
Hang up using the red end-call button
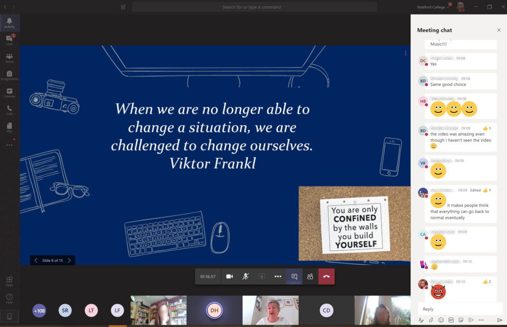326,276
